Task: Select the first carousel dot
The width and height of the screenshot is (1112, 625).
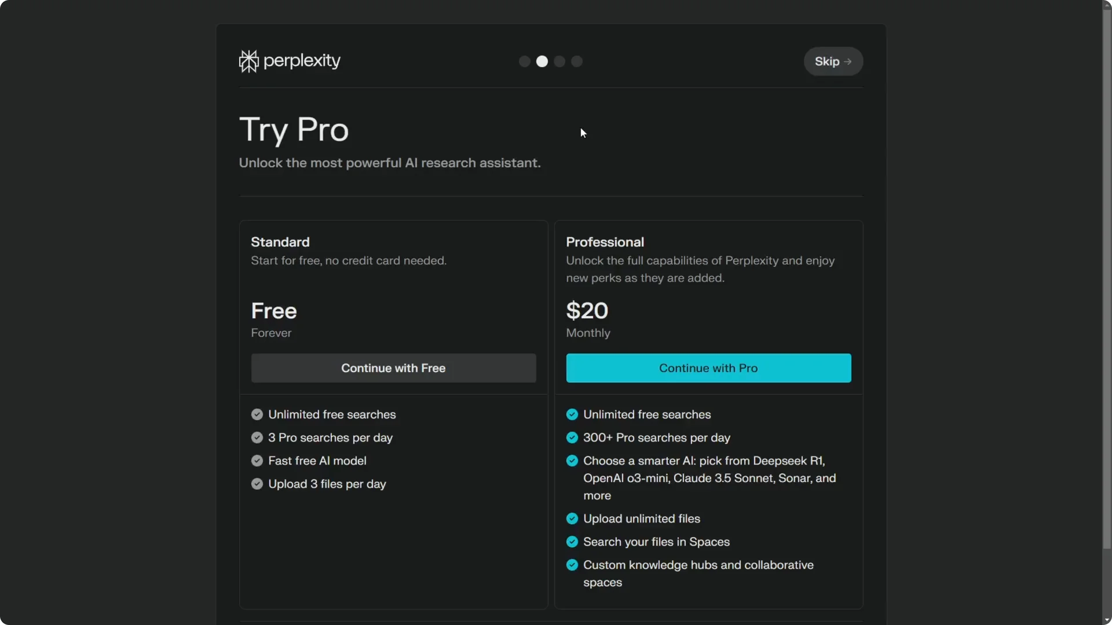Action: pos(524,61)
